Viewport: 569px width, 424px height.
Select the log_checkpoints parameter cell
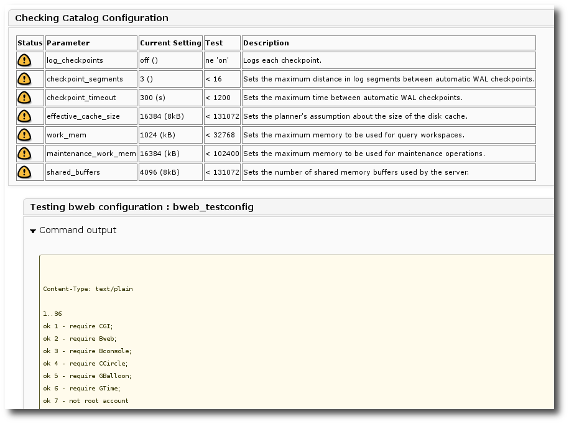coord(91,60)
